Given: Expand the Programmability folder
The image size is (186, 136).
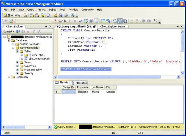Looking at the screenshot, I should 18,70.
